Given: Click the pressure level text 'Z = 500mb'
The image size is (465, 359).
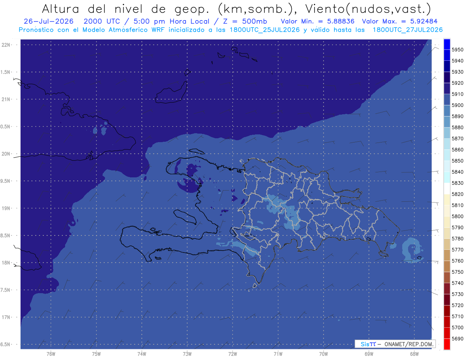Looking at the screenshot, I should point(245,21).
